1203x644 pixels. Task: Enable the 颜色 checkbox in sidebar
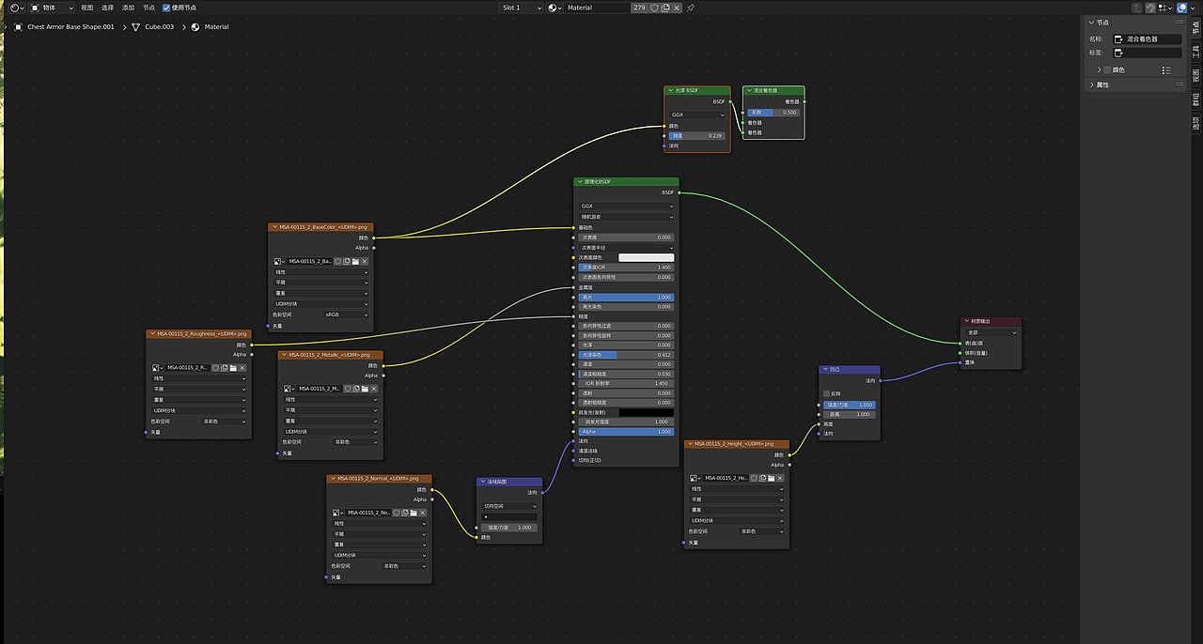[1108, 69]
